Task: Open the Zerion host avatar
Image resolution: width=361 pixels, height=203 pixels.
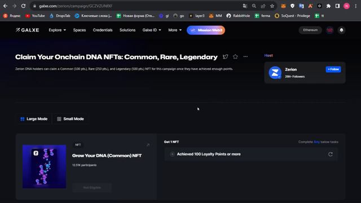Action: point(275,73)
